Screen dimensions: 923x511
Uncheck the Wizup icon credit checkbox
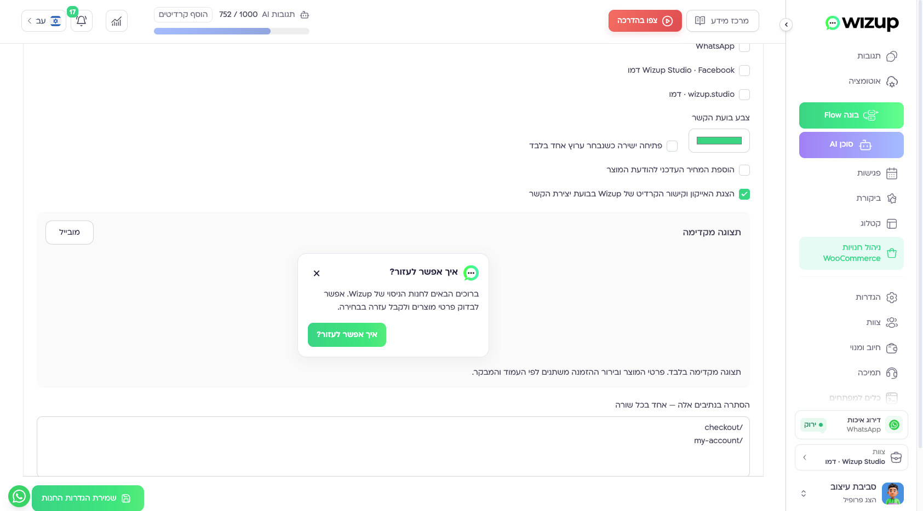click(744, 194)
